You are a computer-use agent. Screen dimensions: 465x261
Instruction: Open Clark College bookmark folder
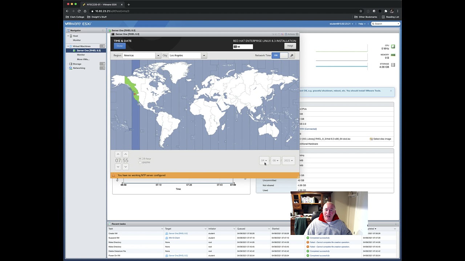tap(75, 17)
